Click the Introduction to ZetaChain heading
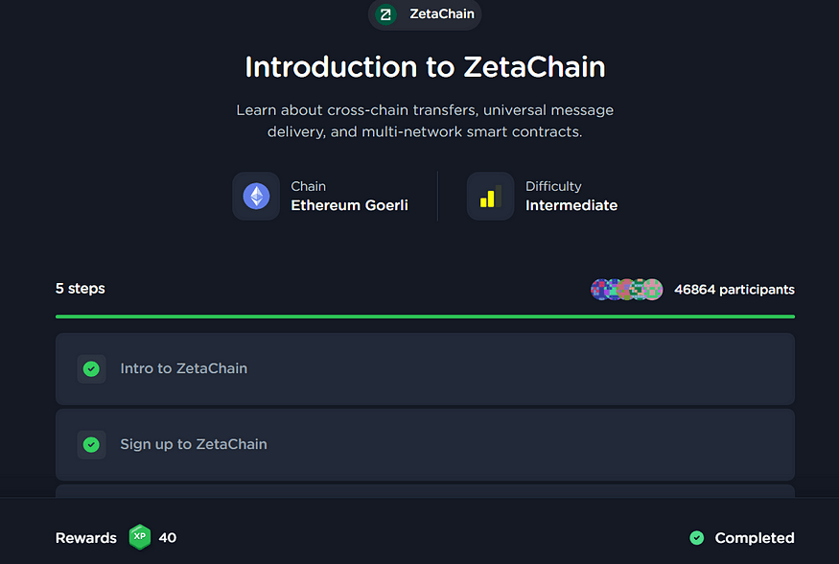839x564 pixels. click(x=425, y=67)
